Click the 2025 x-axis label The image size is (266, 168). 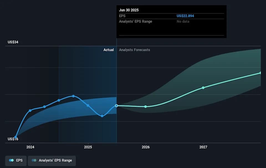point(88,147)
